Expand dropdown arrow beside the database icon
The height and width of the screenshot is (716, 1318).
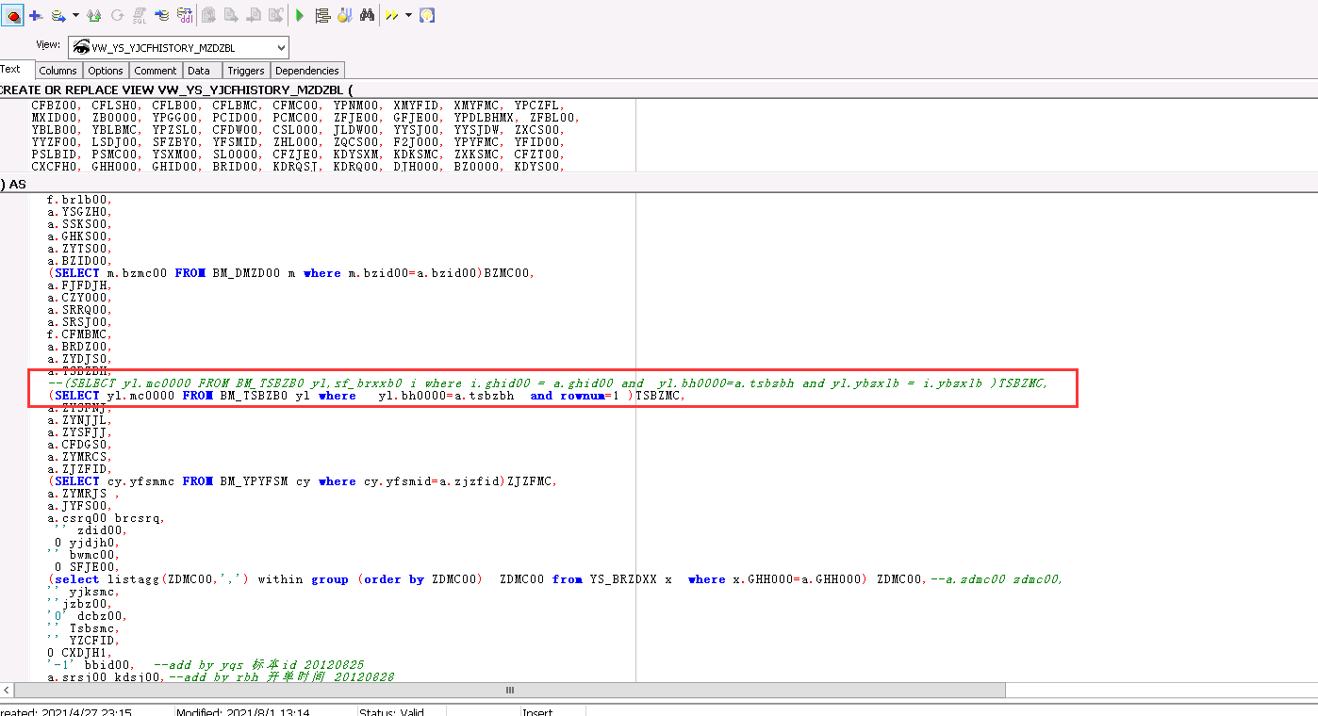pos(75,15)
